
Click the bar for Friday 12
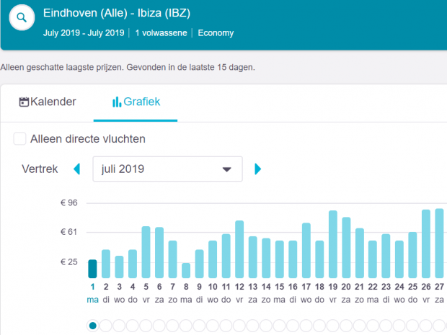point(239,249)
